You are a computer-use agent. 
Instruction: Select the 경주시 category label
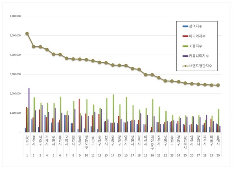[139, 140]
